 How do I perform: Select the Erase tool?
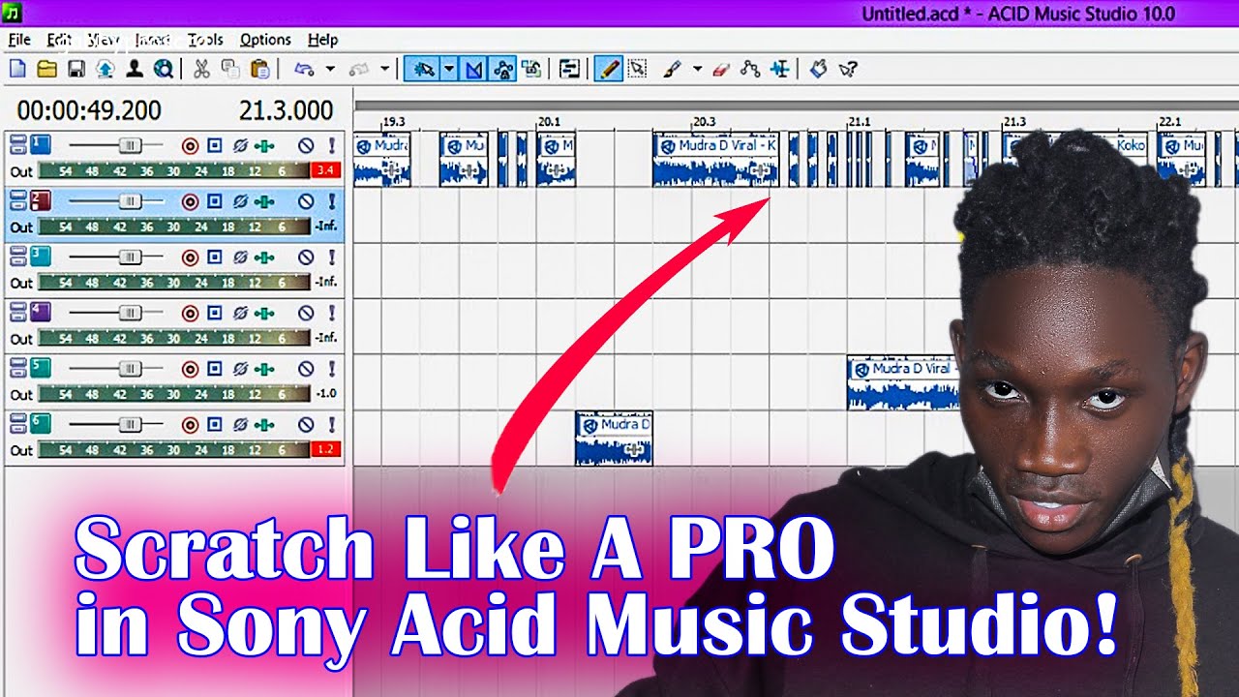(x=720, y=69)
